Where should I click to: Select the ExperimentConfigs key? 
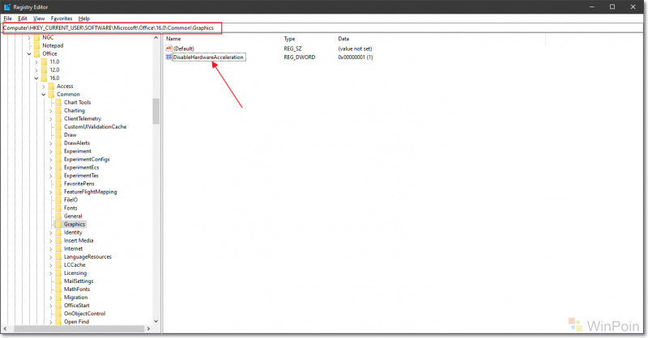tap(87, 159)
